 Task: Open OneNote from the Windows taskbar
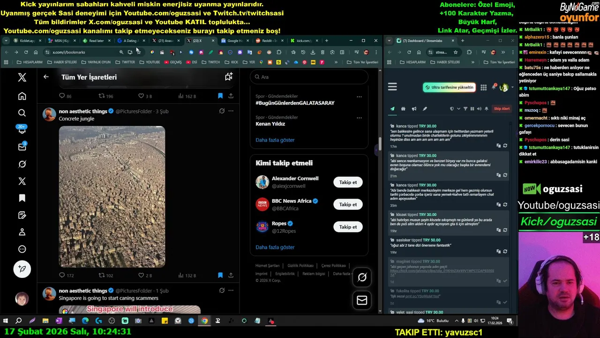(x=59, y=321)
